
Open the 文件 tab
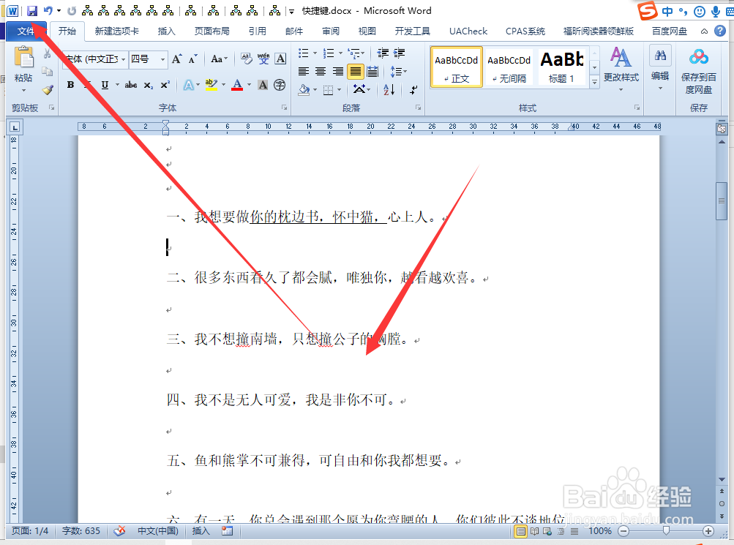pyautogui.click(x=26, y=31)
